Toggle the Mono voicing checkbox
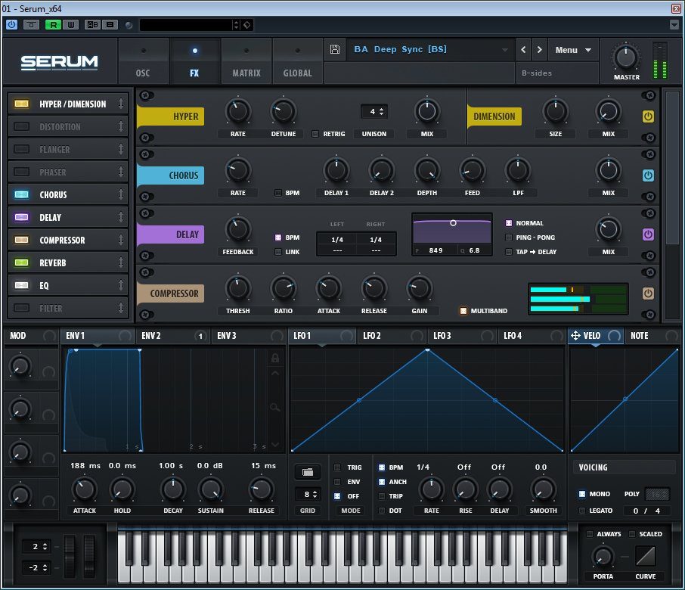The height and width of the screenshot is (590, 685). (582, 494)
